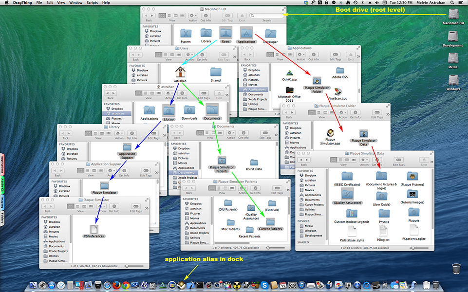Open the System folder in Macintosh HD window
468x292 pixels.
[186, 34]
